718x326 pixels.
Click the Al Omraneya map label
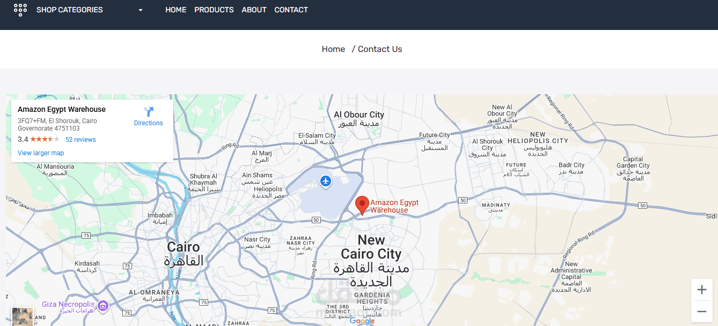click(154, 295)
